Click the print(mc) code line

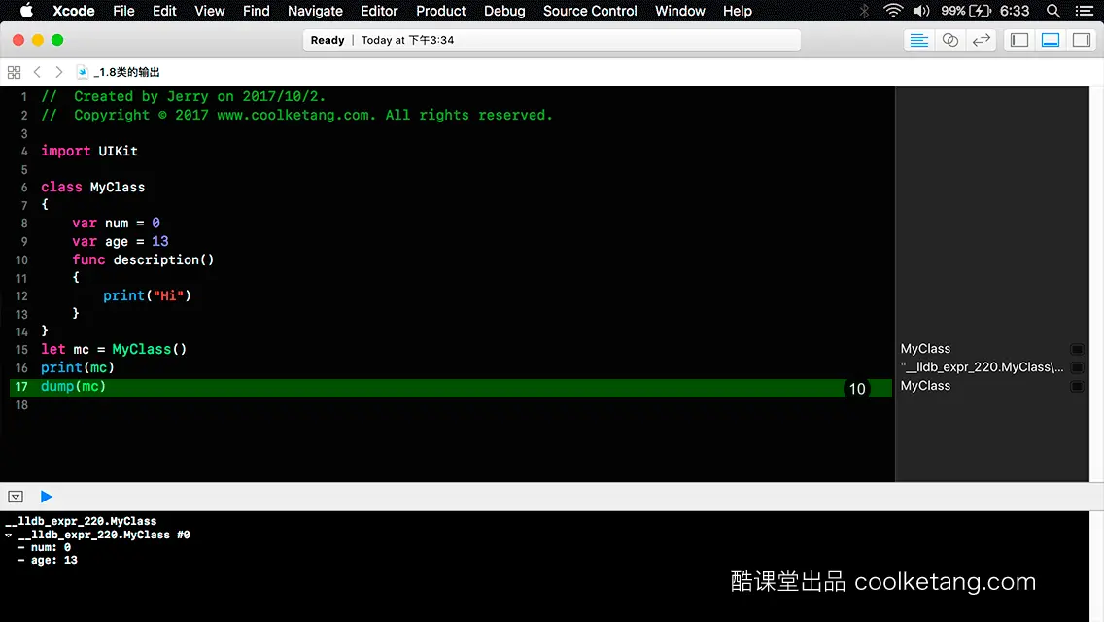pos(78,367)
